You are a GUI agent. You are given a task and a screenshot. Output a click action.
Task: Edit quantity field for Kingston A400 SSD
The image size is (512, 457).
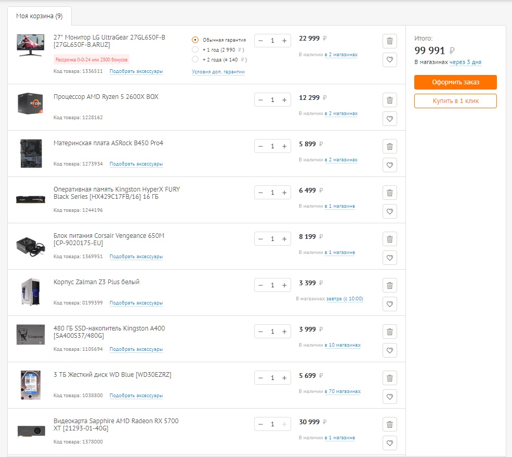click(272, 332)
